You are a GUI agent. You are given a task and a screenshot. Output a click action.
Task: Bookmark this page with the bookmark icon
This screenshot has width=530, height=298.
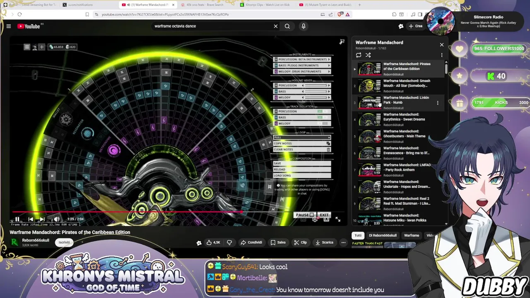point(87,14)
